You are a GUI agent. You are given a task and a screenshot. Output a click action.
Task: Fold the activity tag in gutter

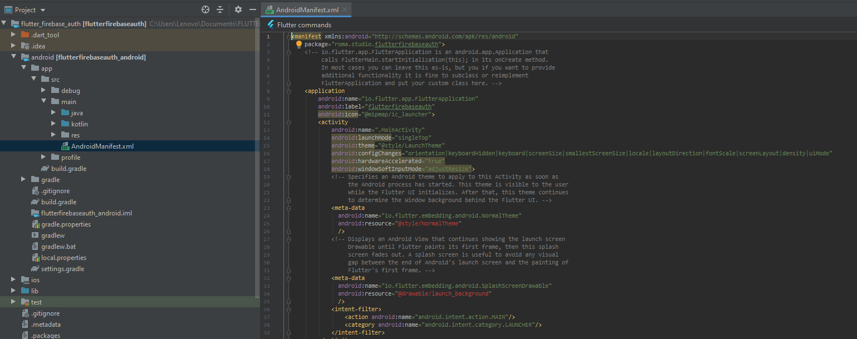coord(288,122)
